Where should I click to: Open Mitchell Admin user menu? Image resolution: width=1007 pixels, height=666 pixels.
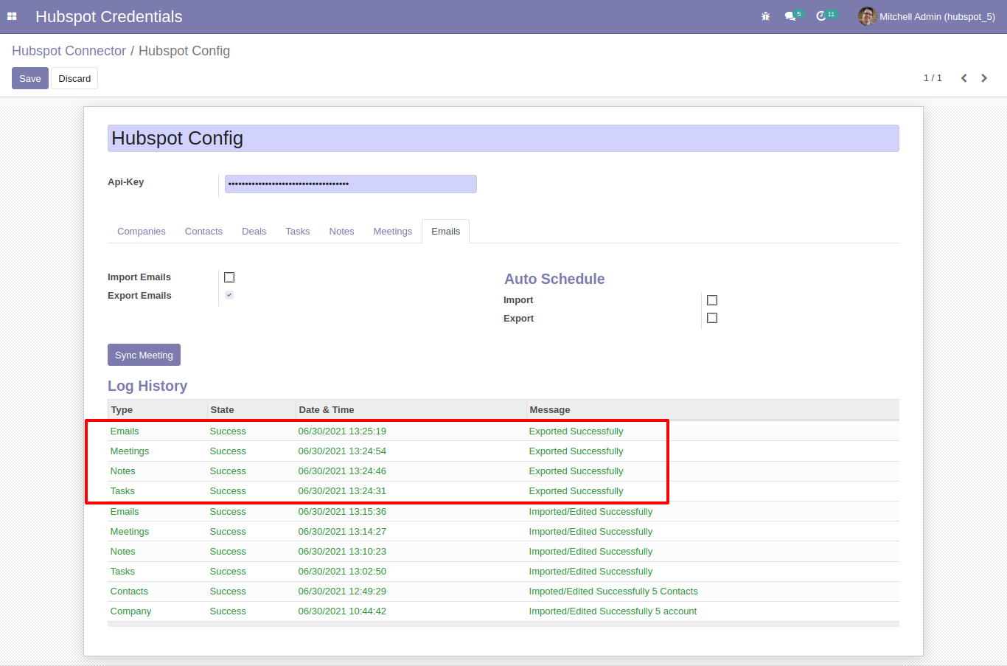[927, 16]
